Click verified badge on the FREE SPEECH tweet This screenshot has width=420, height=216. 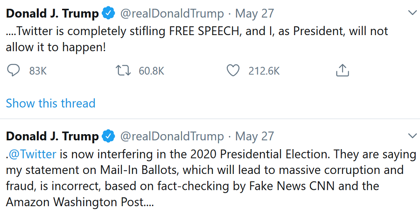point(108,14)
